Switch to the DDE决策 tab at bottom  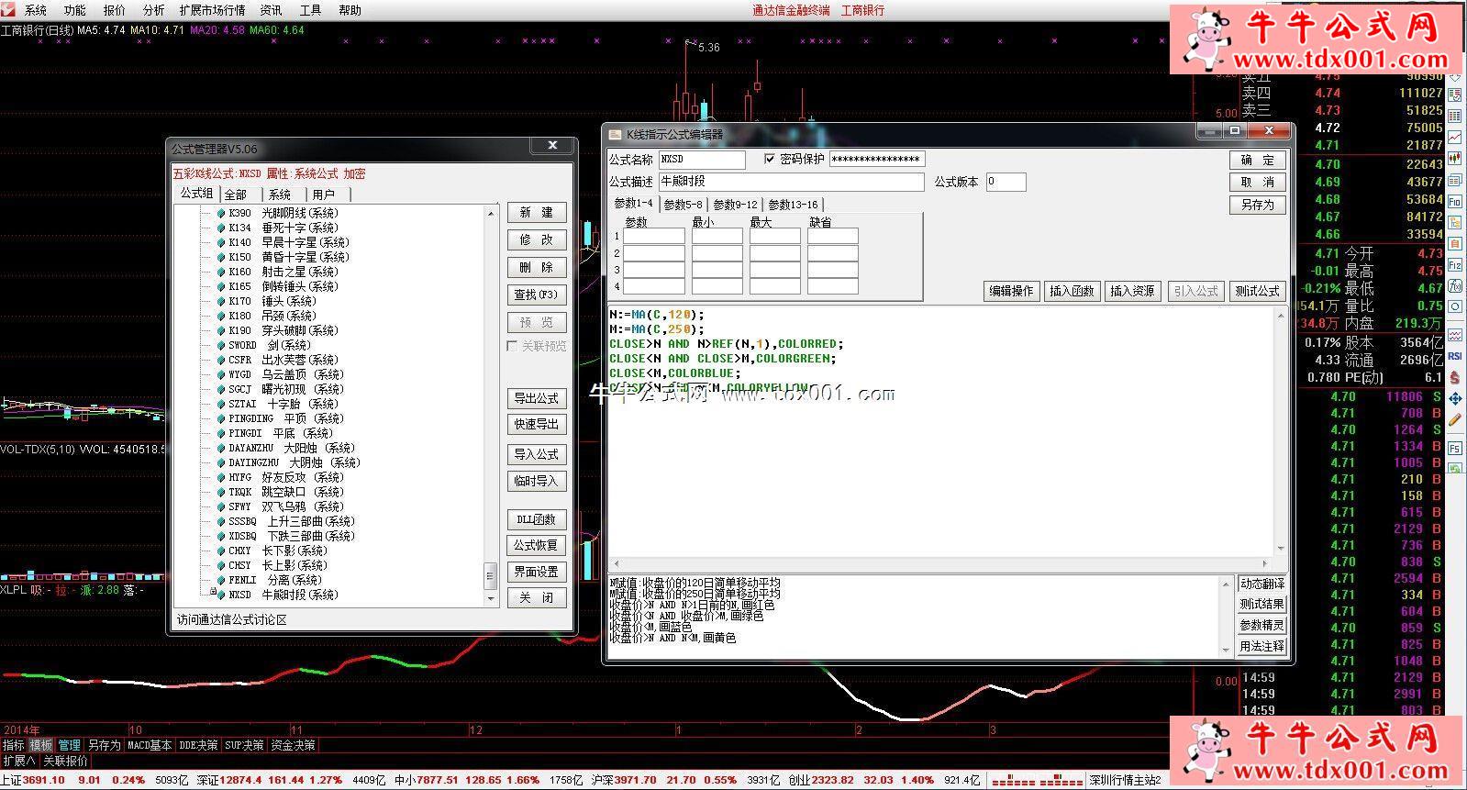(x=199, y=745)
